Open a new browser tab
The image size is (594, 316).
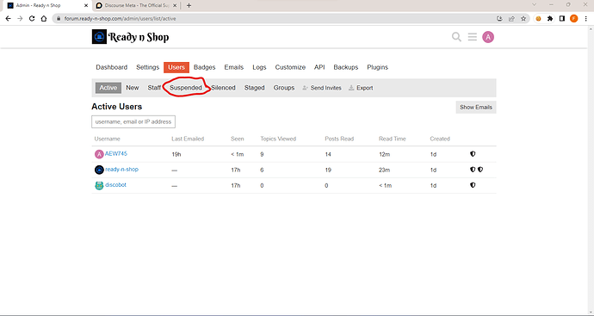[x=189, y=5]
